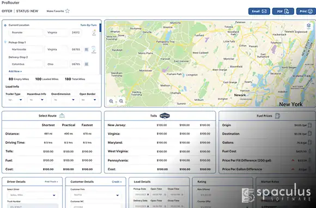Expand the Select Driver dropdown

[32, 195]
